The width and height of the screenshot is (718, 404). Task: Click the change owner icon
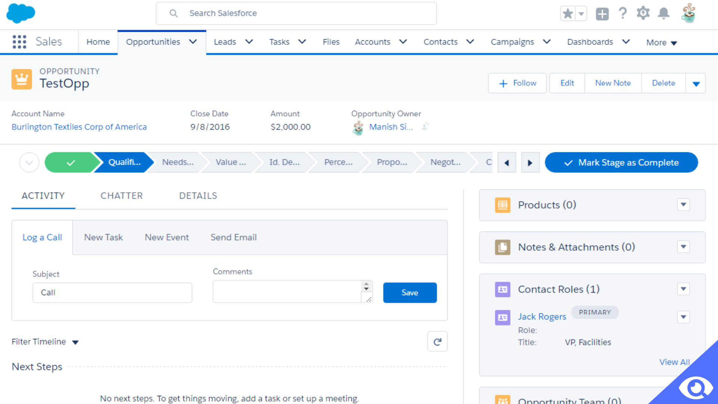(425, 127)
